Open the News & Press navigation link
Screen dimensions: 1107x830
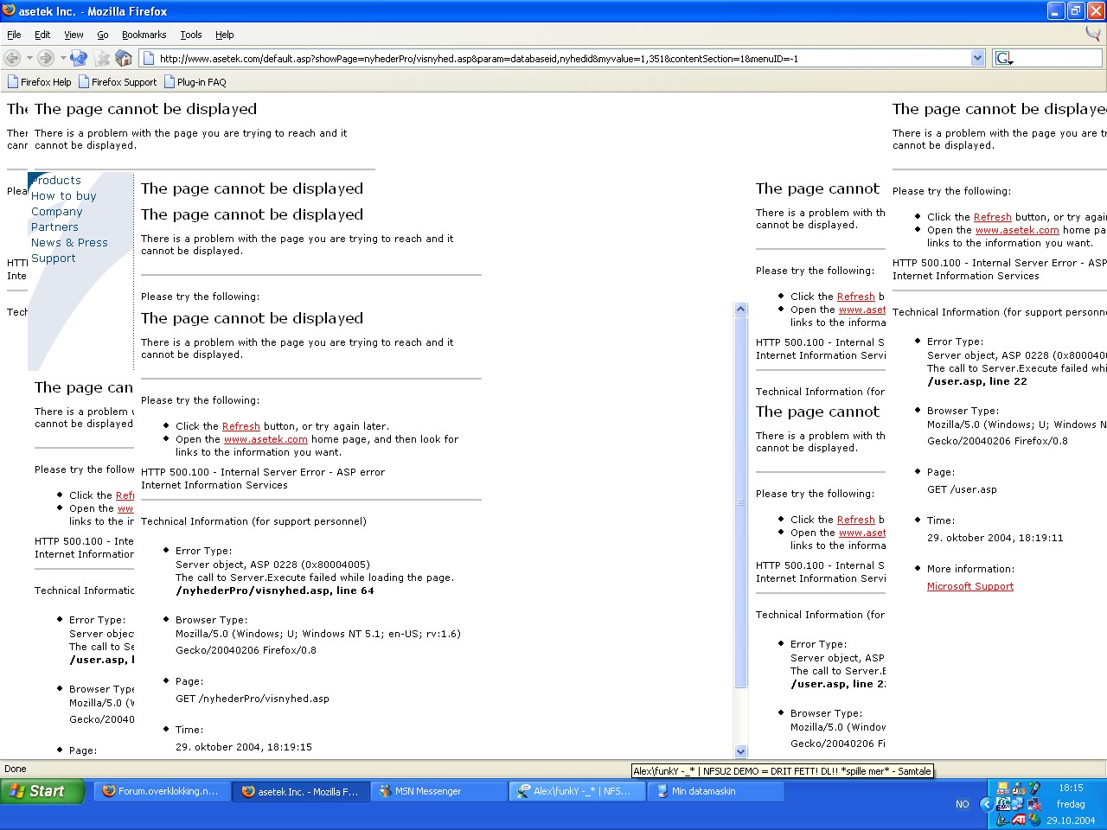69,243
